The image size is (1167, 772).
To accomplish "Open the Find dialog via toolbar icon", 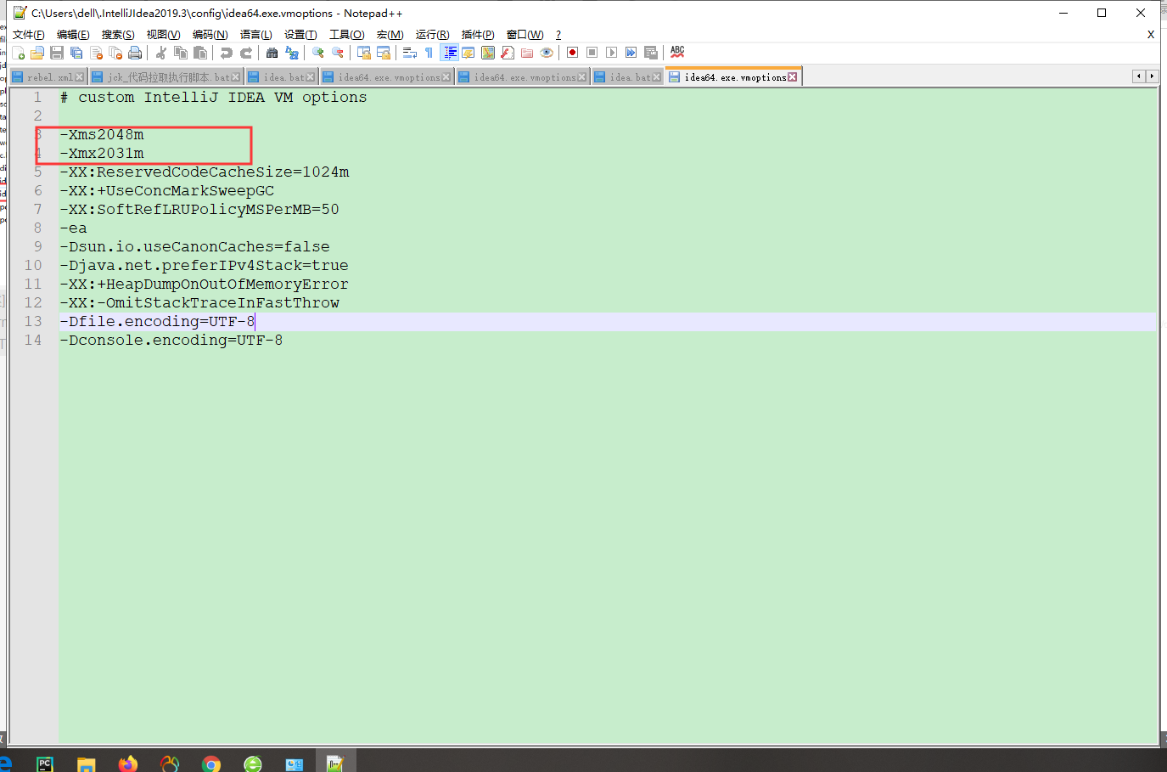I will [272, 53].
